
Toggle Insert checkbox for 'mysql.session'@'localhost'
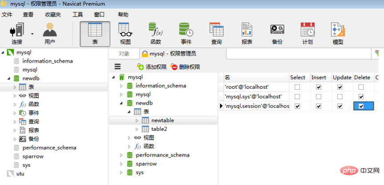[x=318, y=106]
